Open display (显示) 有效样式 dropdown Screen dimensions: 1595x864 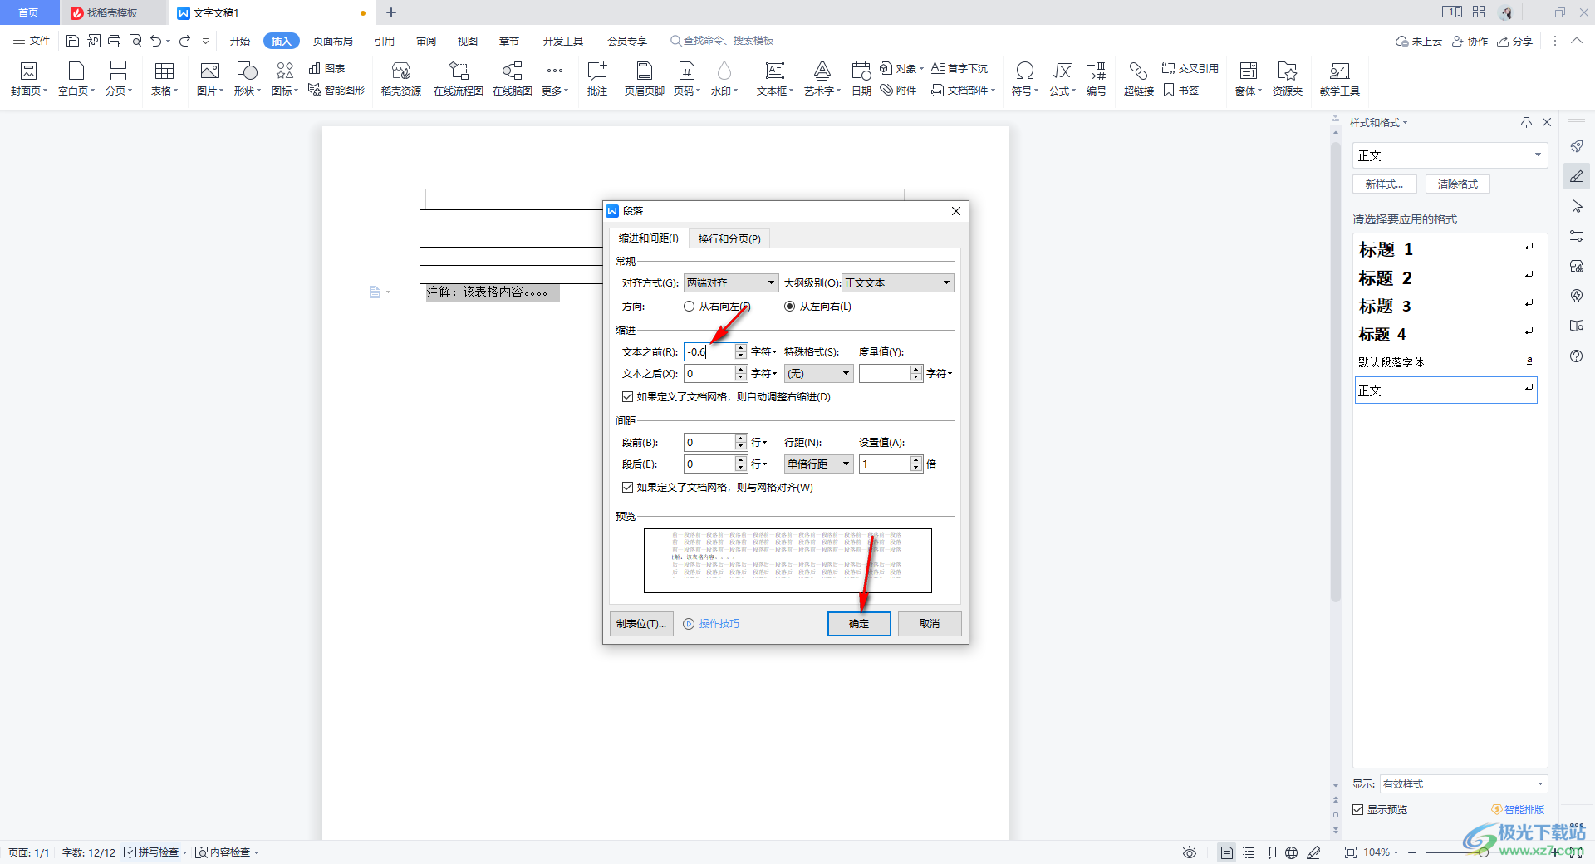(x=1464, y=784)
